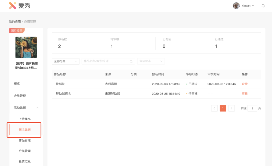Click 审核 link for 移动端报名
Viewport: 272px width, 166px height.
click(x=245, y=93)
